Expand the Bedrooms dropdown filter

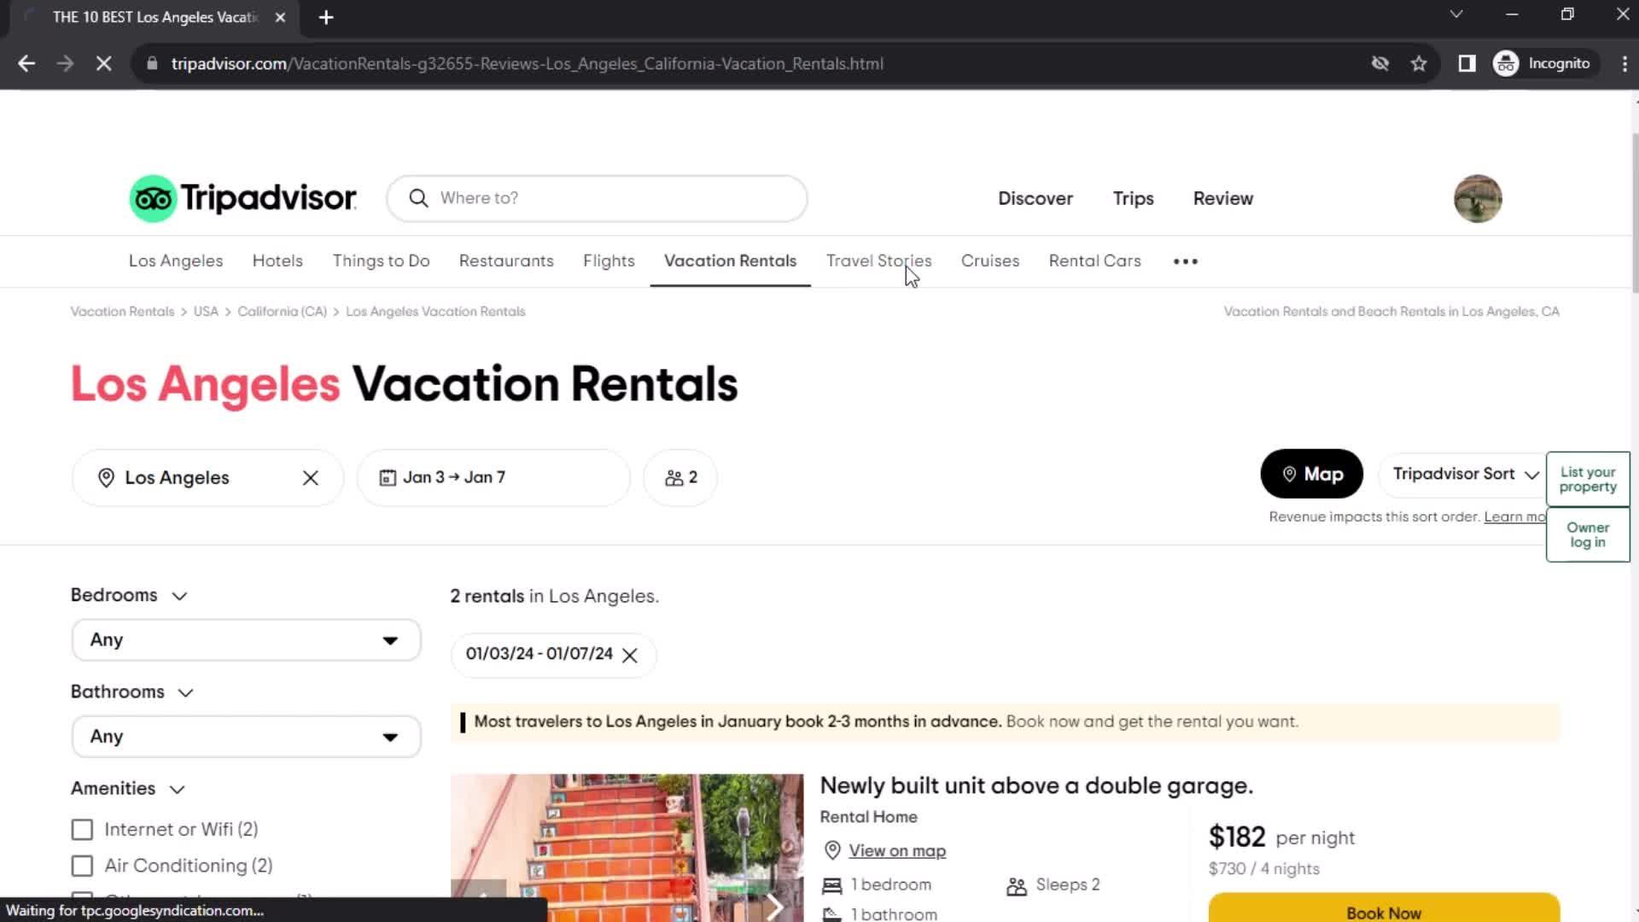pyautogui.click(x=244, y=639)
